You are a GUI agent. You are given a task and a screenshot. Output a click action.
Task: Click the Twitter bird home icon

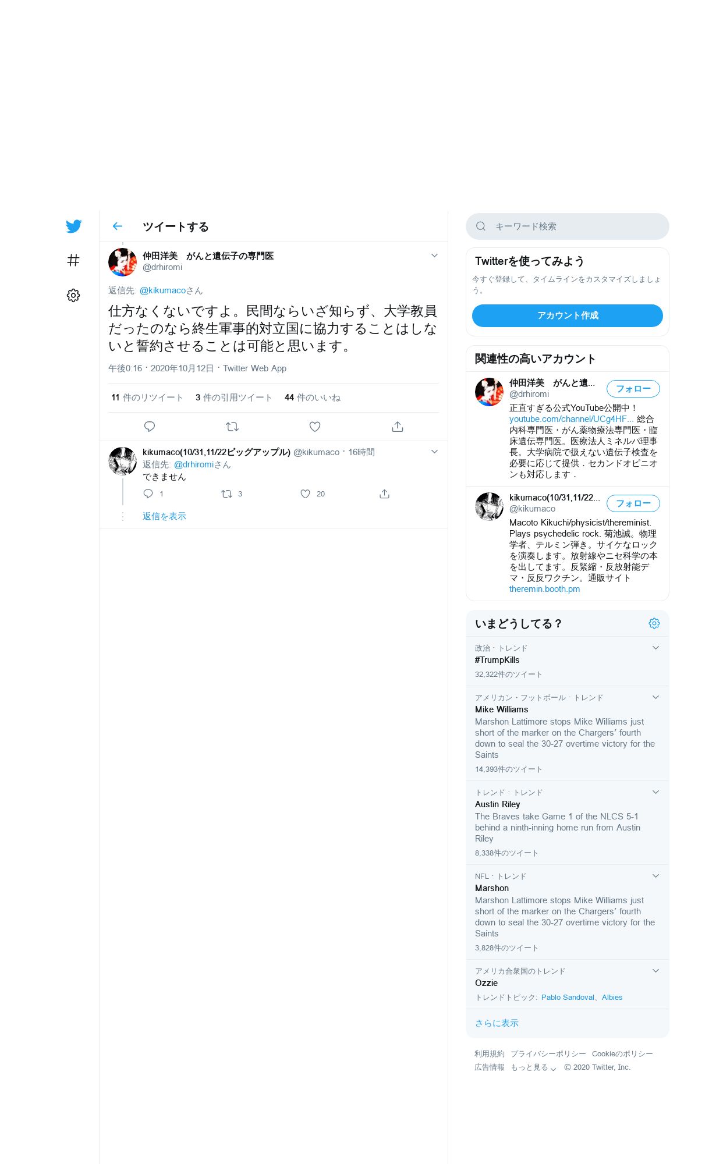click(x=73, y=226)
